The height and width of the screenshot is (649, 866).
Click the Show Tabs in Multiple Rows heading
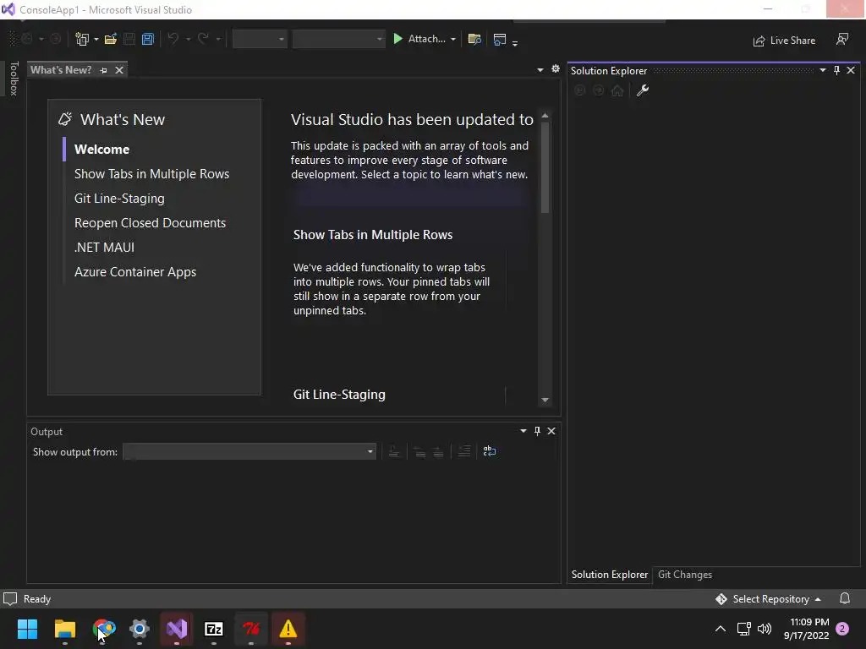click(x=373, y=235)
